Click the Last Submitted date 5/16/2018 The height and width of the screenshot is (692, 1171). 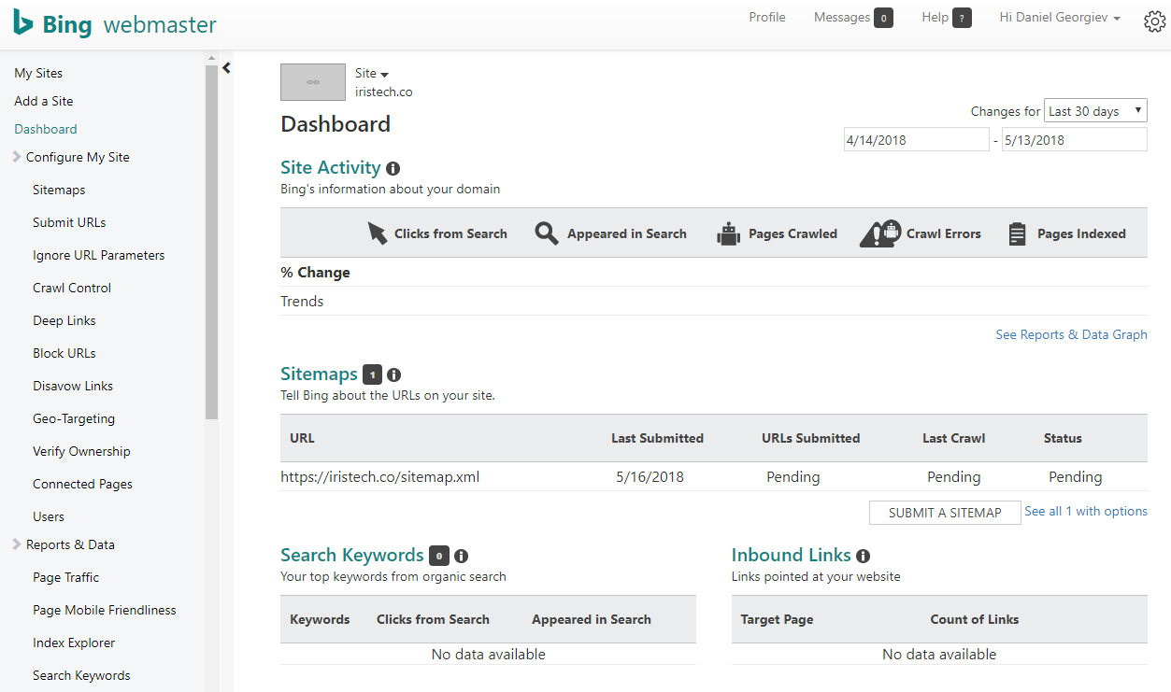pyautogui.click(x=650, y=477)
